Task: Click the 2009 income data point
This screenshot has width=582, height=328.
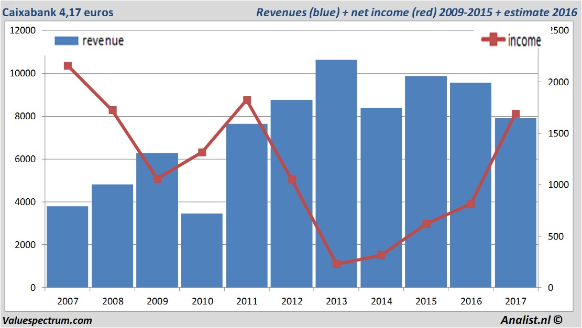Action: coord(157,179)
